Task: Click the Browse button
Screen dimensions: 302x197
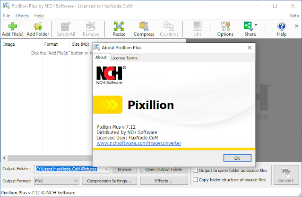Action: pyautogui.click(x=125, y=170)
